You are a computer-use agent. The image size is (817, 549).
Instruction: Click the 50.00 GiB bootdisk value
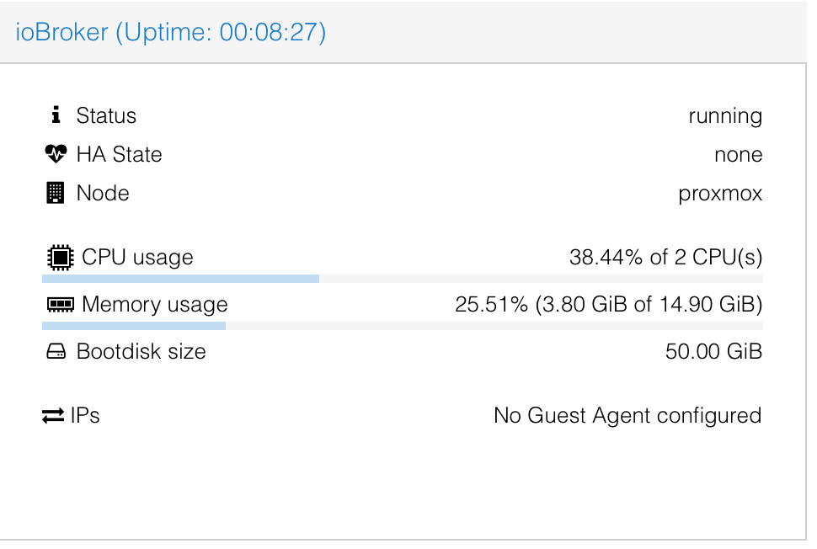click(x=714, y=352)
